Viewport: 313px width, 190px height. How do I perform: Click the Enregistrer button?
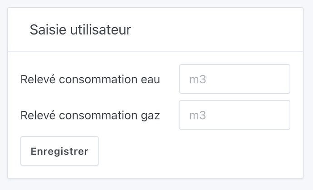tap(59, 151)
